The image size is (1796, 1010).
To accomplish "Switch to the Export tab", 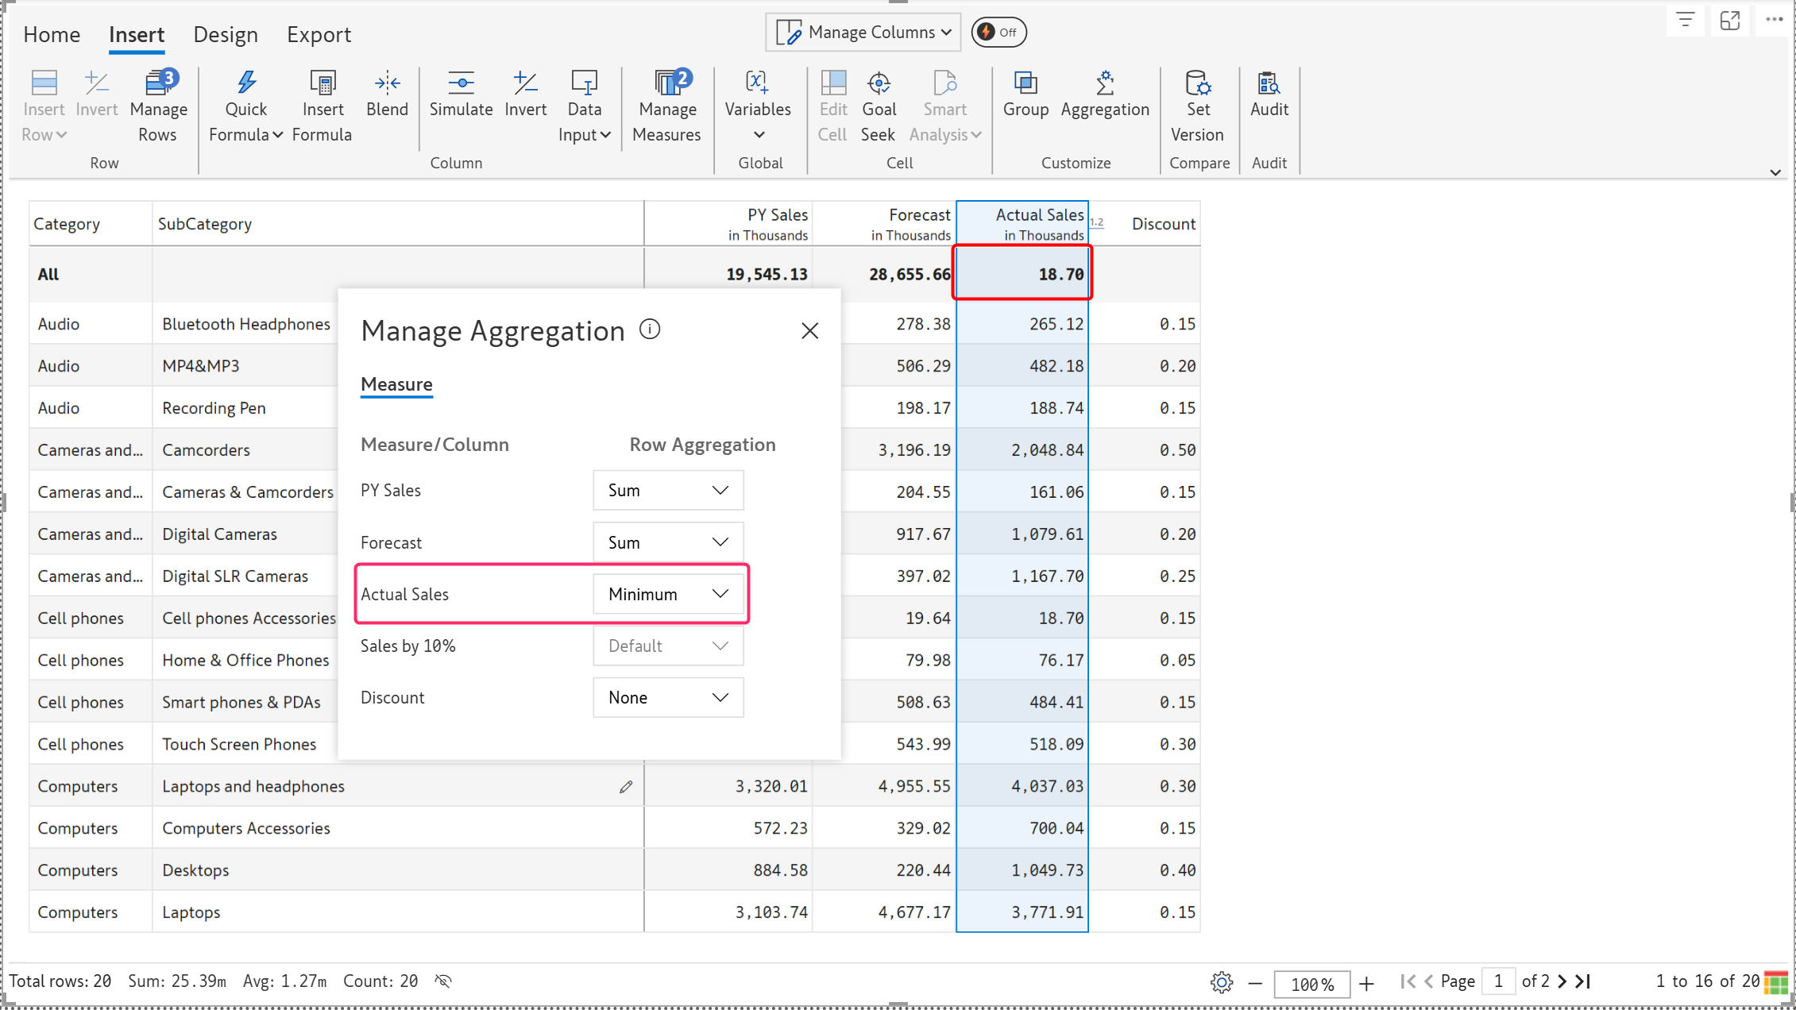I will click(x=319, y=35).
